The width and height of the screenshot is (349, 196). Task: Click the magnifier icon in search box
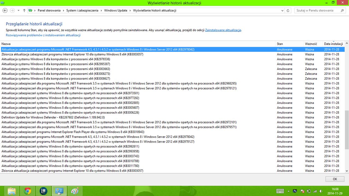point(342,10)
